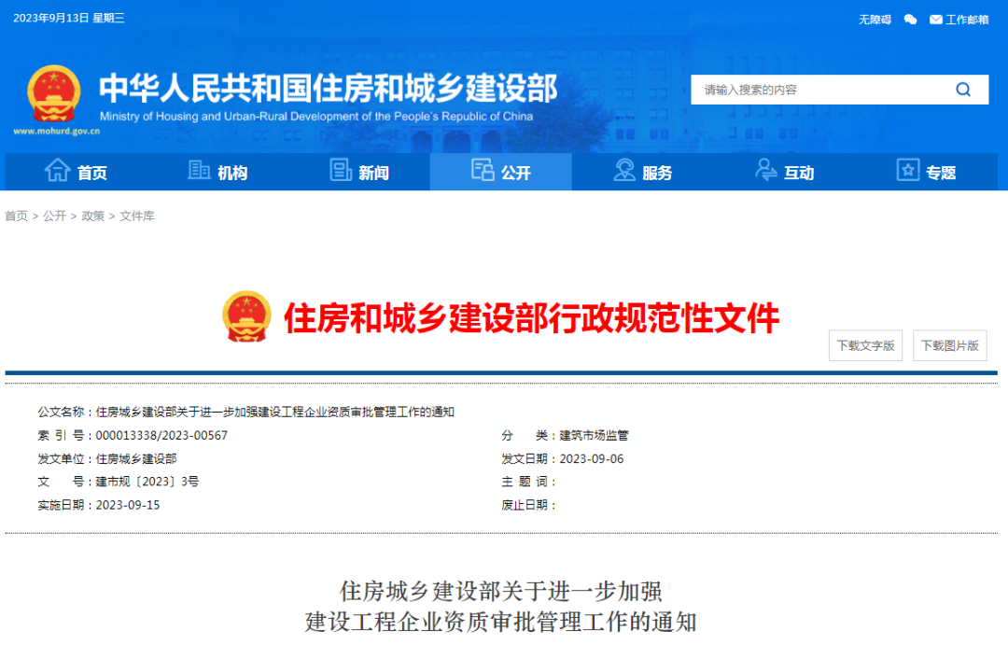Open the 服务 navigation section
The image size is (1008, 658).
click(643, 172)
